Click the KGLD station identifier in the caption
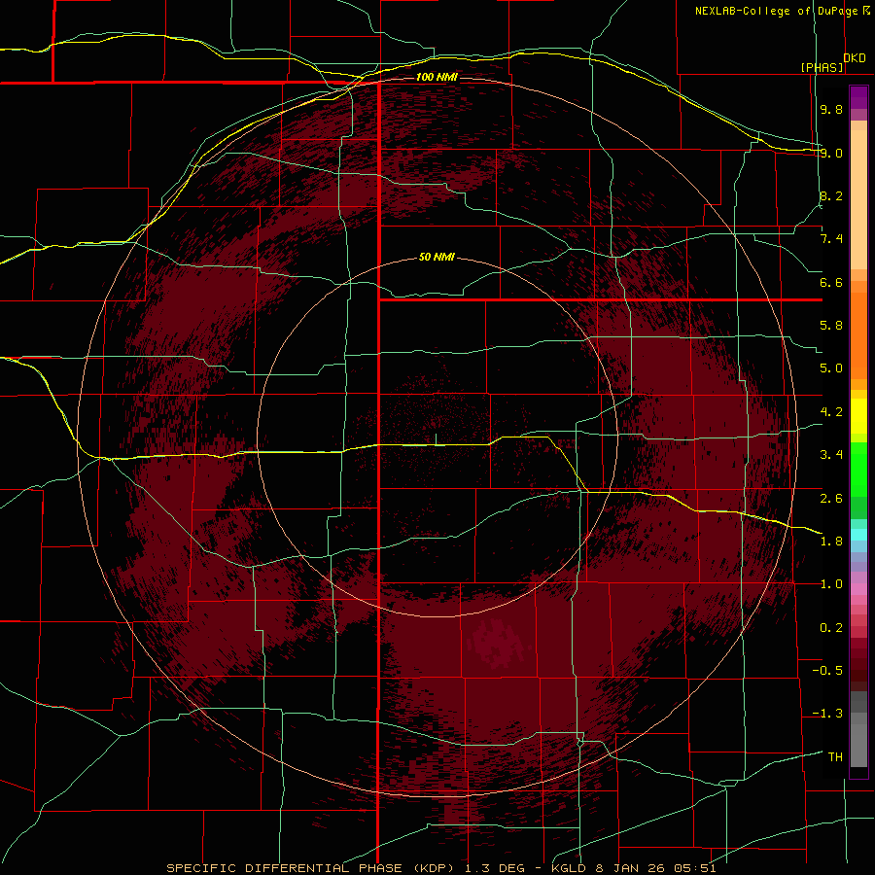875x875 pixels. [x=571, y=868]
